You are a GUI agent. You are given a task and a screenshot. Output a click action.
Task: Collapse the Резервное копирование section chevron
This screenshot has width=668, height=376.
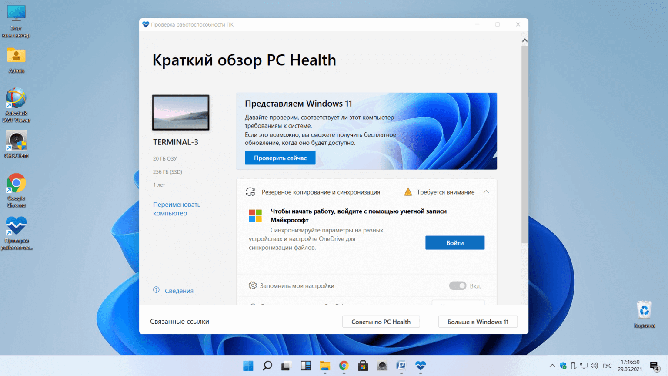click(x=486, y=192)
